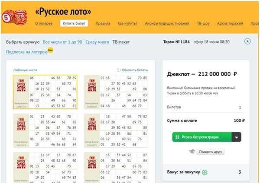Select Все числа от 1 до 90

point(62,42)
